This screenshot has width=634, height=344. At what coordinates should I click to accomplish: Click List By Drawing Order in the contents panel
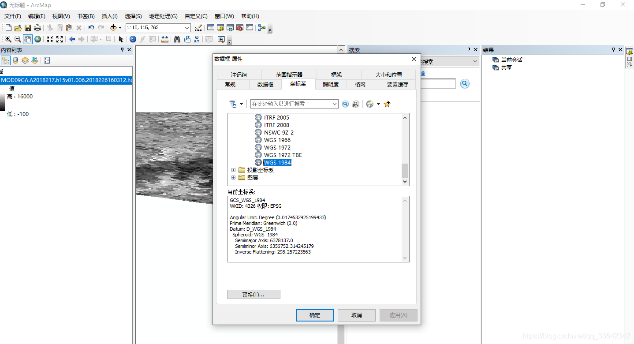(x=6, y=60)
